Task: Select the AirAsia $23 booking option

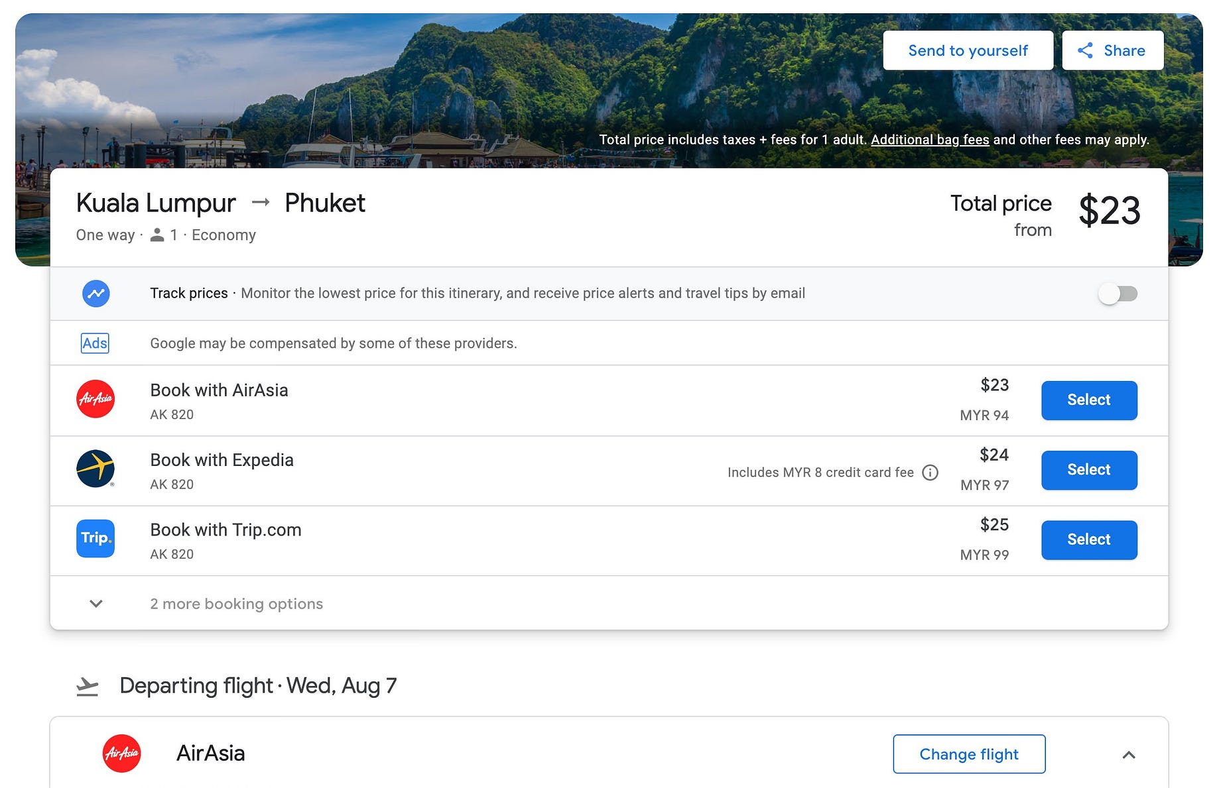Action: pyautogui.click(x=1089, y=400)
